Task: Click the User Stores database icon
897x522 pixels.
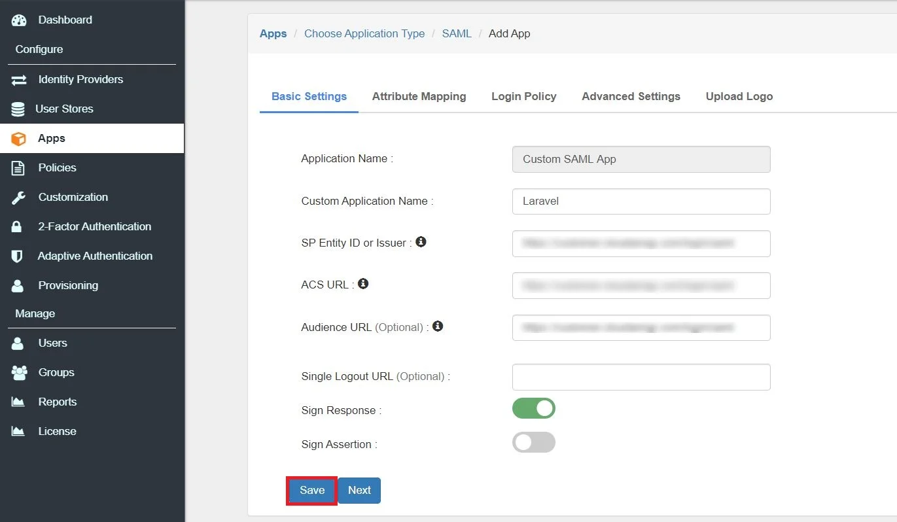Action: 18,109
